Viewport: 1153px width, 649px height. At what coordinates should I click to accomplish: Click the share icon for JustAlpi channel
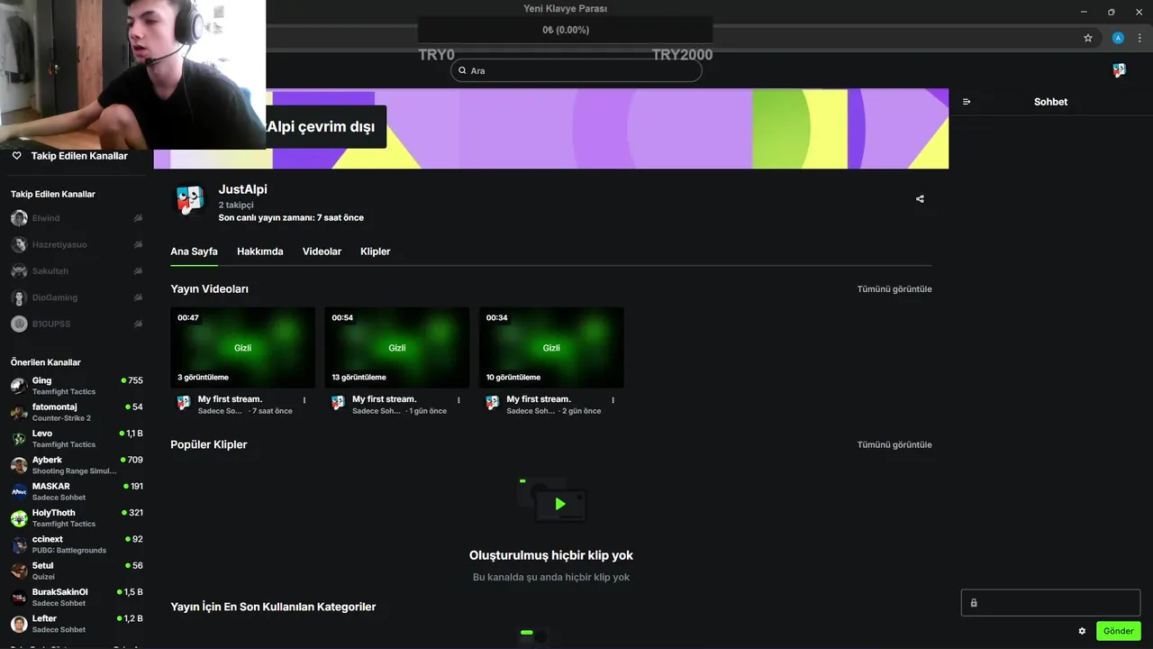point(920,199)
